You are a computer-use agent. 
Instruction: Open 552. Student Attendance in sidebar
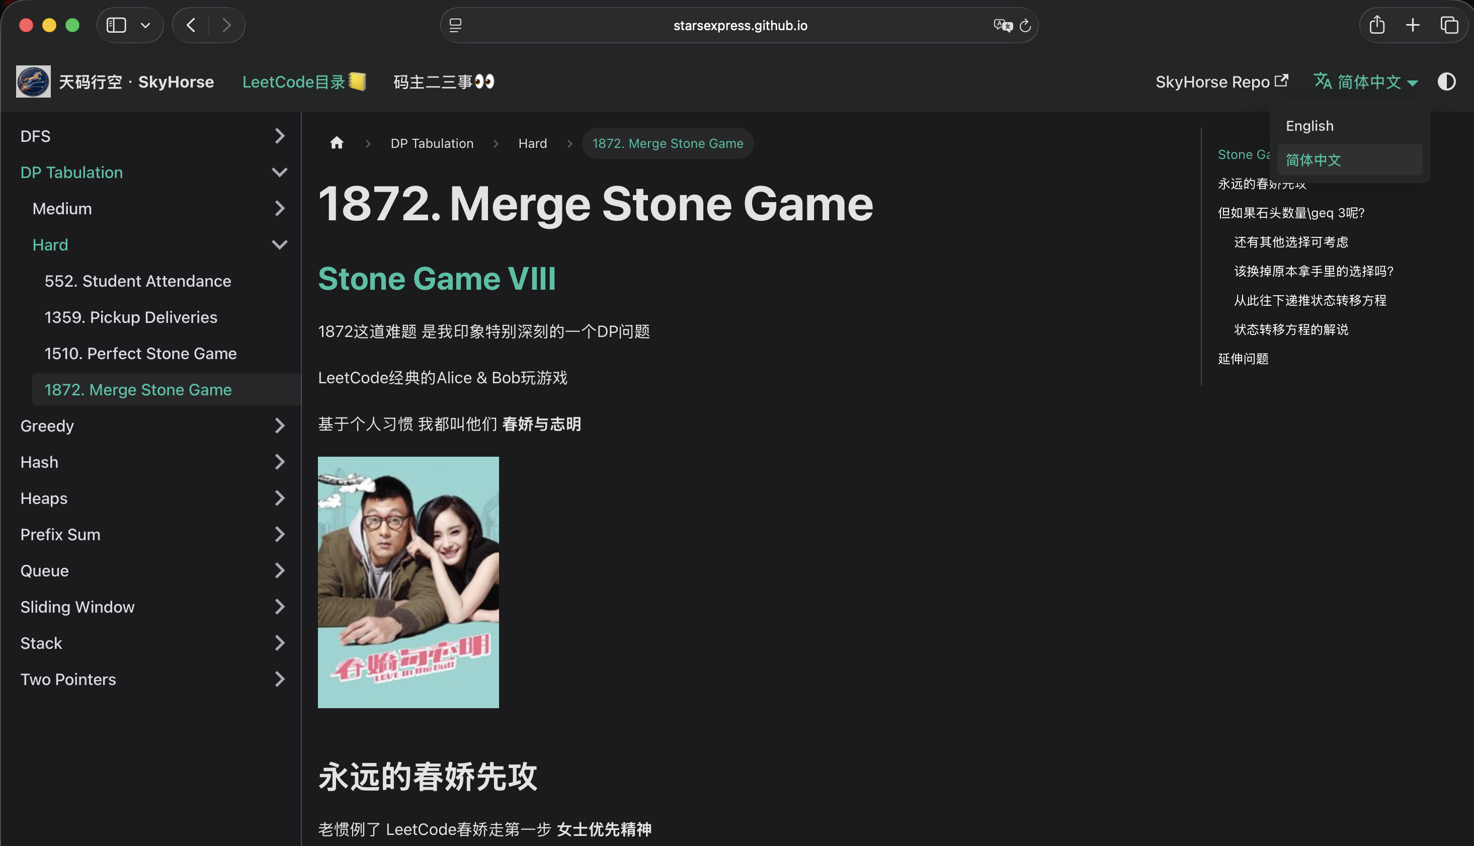[138, 281]
